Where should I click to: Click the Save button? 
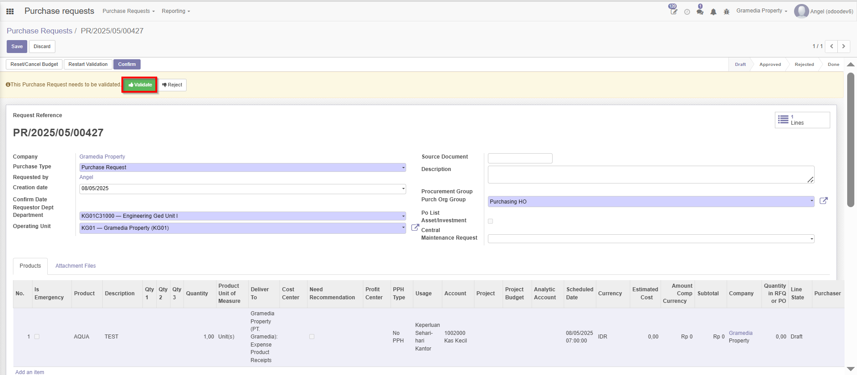(17, 46)
